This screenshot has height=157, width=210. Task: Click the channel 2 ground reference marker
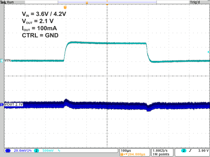click(2, 60)
